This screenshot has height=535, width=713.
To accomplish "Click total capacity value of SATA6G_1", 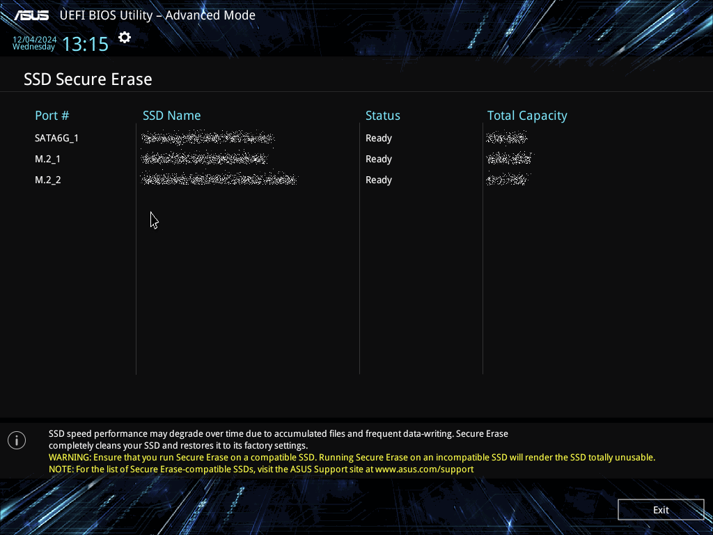I will (x=507, y=137).
